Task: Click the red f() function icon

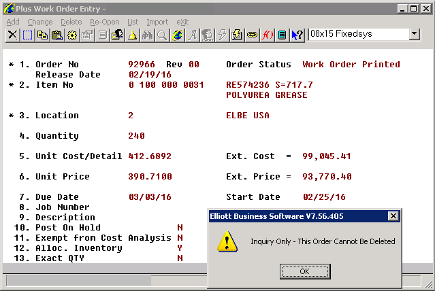Action: click(267, 35)
